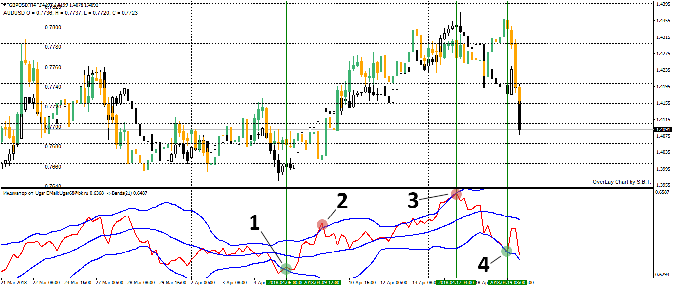This screenshot has width=673, height=288.
Task: Click the 1.4195 price axis label
Action: click(x=662, y=87)
